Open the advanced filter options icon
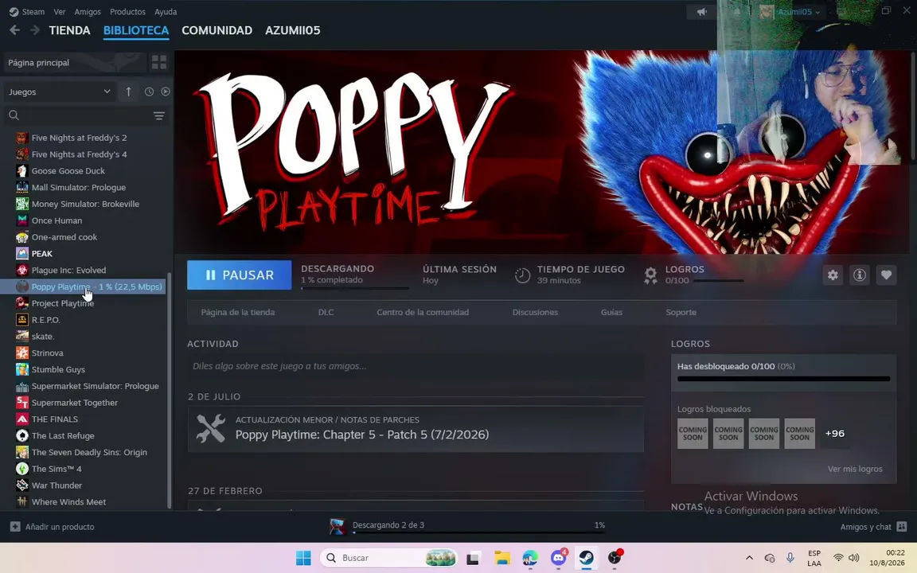Viewport: 917px width, 573px height. tap(159, 115)
